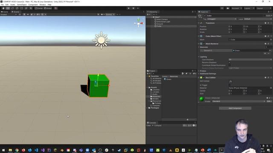Click the Pause button

(134, 8)
